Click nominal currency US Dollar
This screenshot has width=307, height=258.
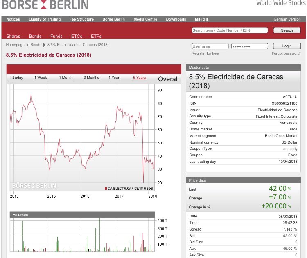pos(289,142)
